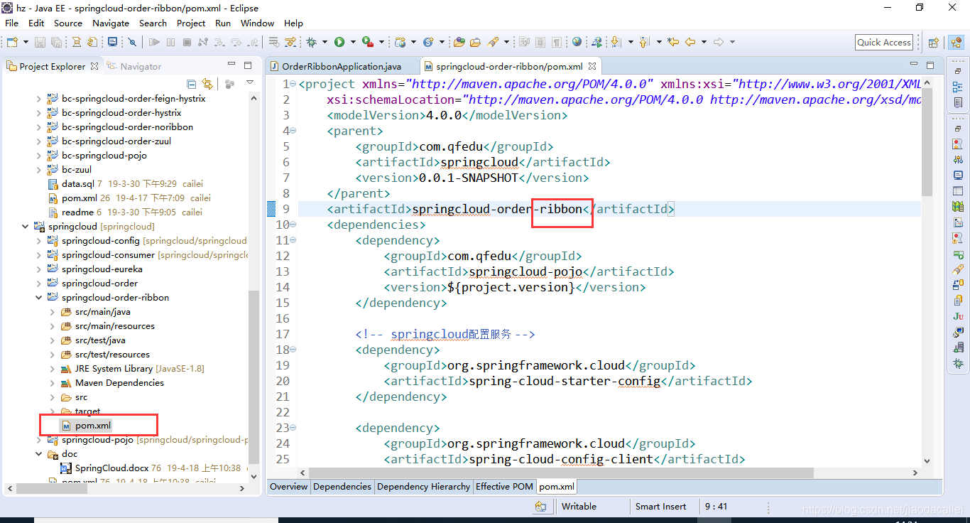Open the Back history dropdown arrow
This screenshot has height=523, width=970.
704,42
